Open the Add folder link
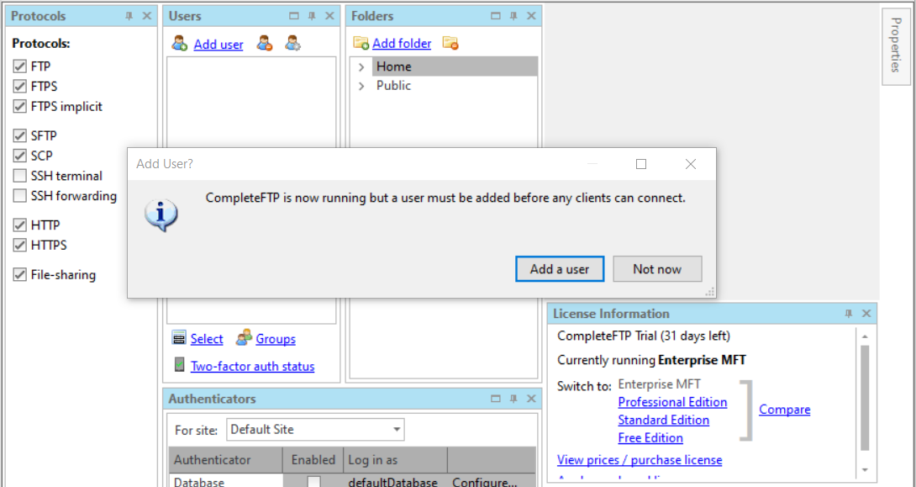This screenshot has width=916, height=487. tap(402, 43)
